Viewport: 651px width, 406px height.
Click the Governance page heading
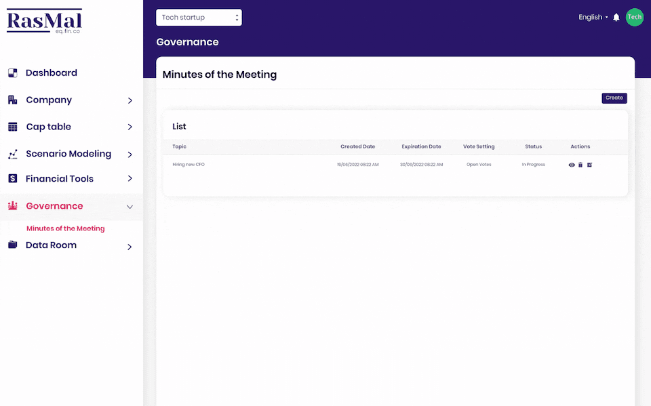click(187, 42)
